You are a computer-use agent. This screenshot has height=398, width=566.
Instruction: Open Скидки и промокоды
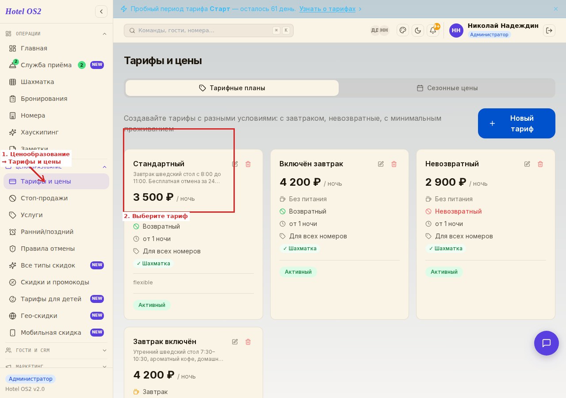(56, 282)
